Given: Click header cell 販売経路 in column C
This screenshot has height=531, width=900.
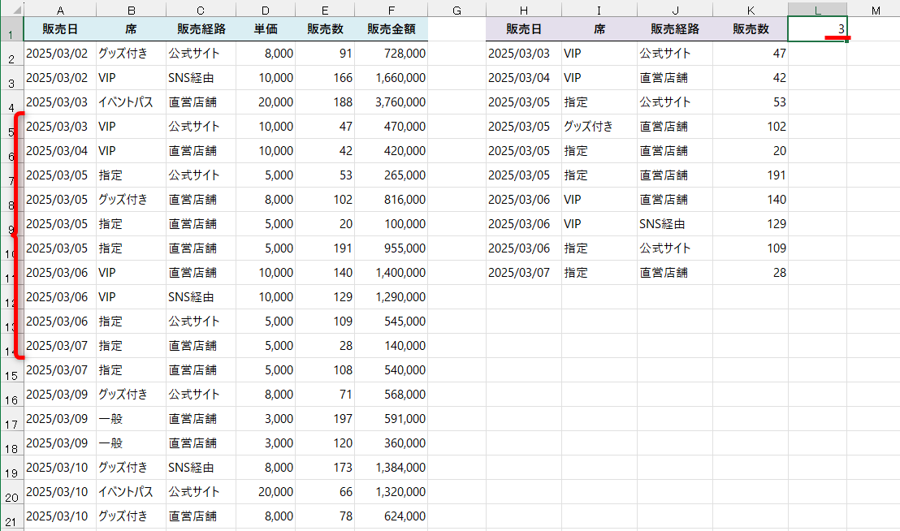Looking at the screenshot, I should coord(201,29).
